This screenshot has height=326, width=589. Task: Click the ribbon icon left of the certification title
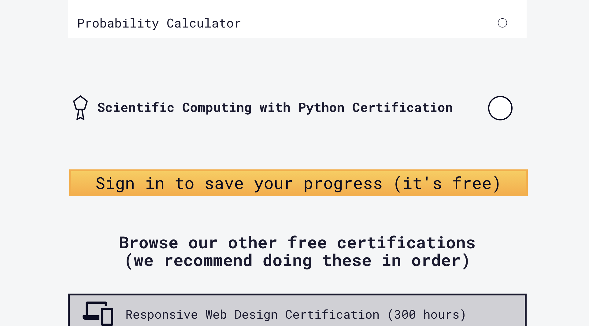click(80, 108)
